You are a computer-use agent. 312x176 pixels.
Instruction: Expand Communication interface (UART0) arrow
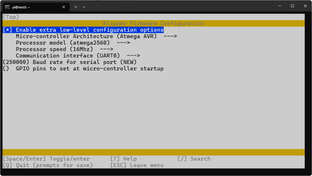point(133,56)
